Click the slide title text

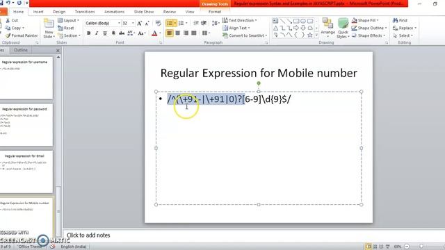tap(259, 73)
